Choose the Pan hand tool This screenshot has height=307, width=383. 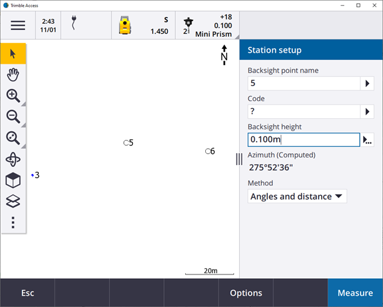coord(13,74)
